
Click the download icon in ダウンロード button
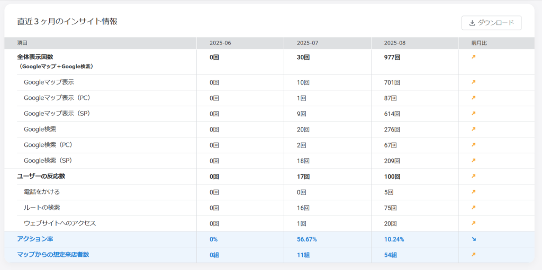(472, 23)
